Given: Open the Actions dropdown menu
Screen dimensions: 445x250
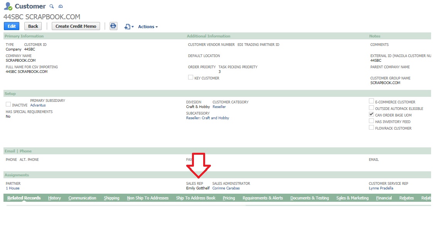Looking at the screenshot, I should pyautogui.click(x=148, y=27).
